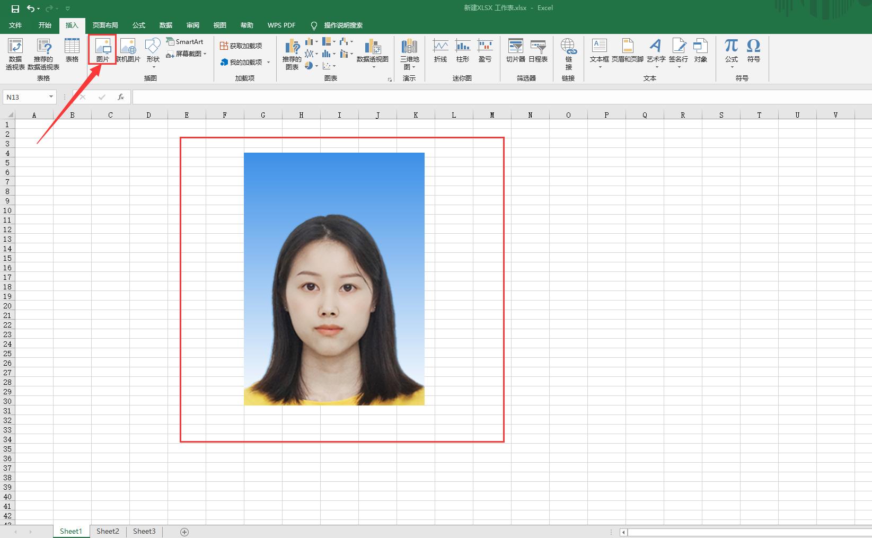Add a new sheet with plus button
Image resolution: width=872 pixels, height=538 pixels.
[184, 532]
